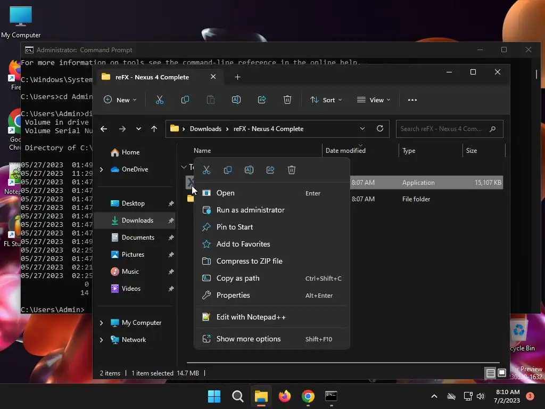Click the Paste icon in Explorer toolbar
This screenshot has width=545, height=409.
(211, 100)
